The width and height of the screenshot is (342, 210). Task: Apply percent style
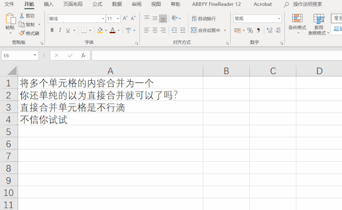click(x=250, y=31)
